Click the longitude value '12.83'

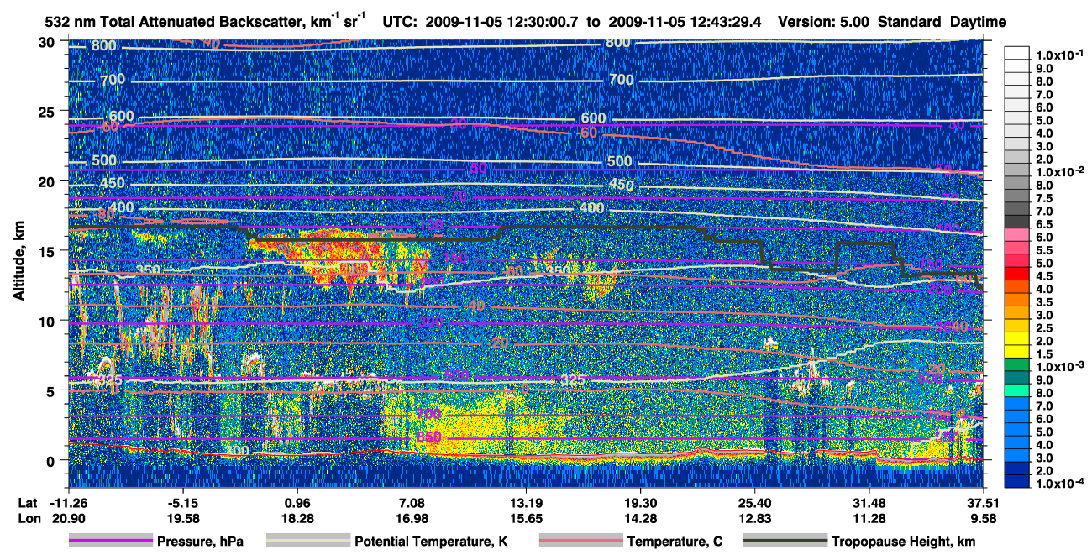pyautogui.click(x=754, y=519)
